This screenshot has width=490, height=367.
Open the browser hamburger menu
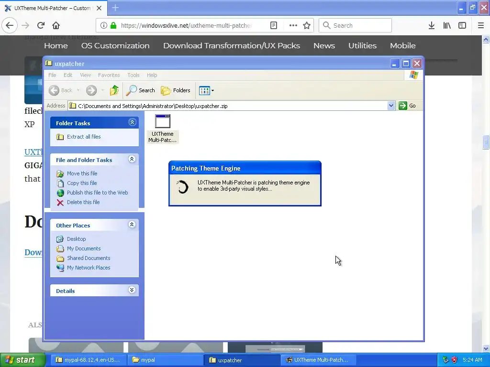480,25
